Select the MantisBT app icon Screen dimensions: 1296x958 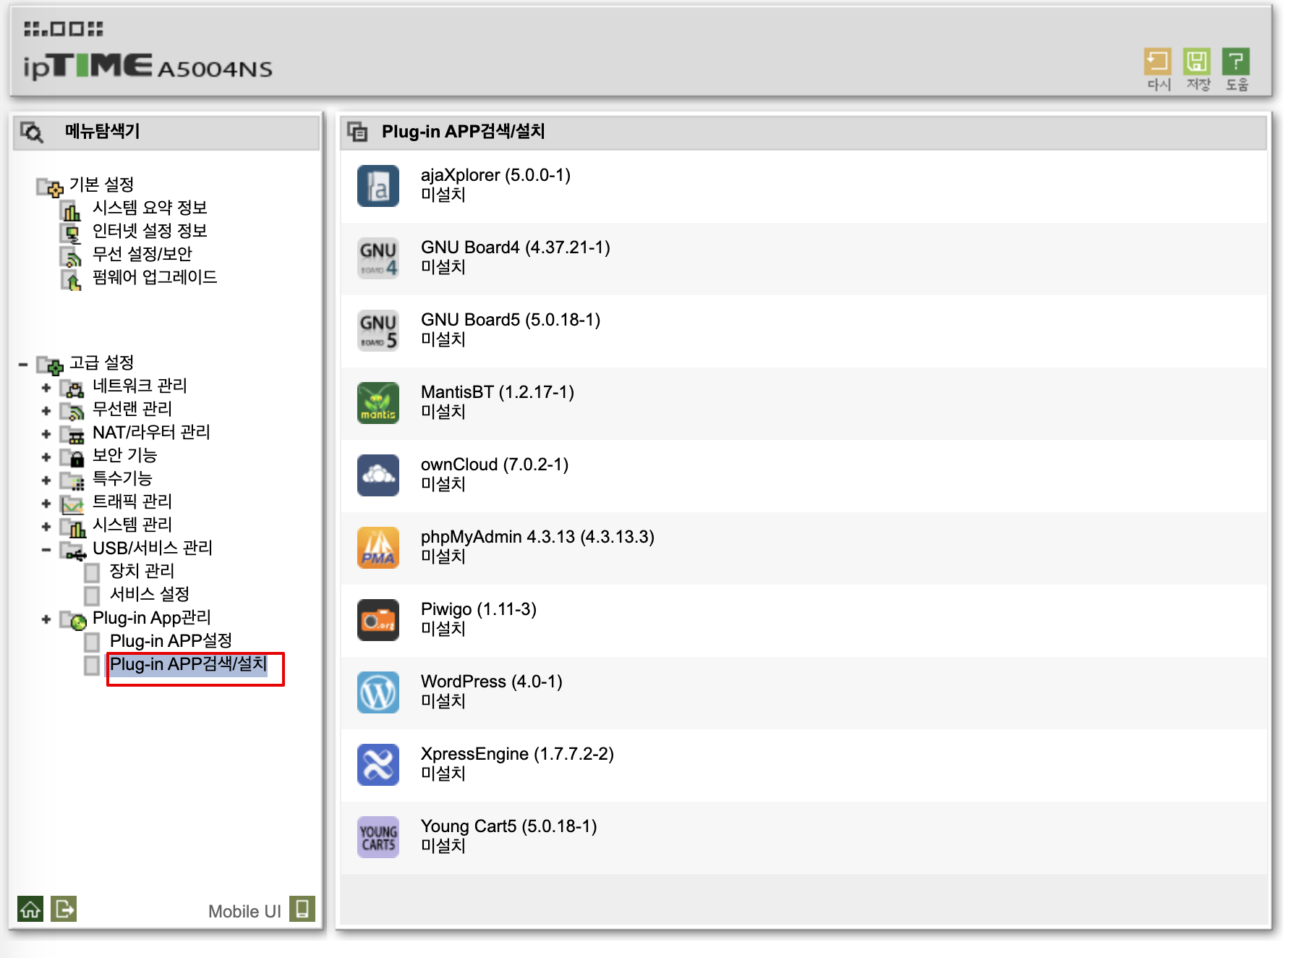[x=378, y=403]
